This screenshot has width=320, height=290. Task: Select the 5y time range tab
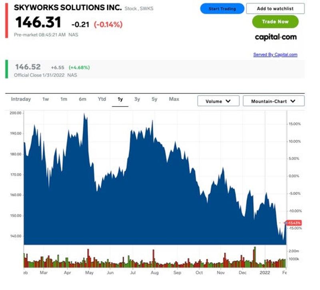[154, 99]
